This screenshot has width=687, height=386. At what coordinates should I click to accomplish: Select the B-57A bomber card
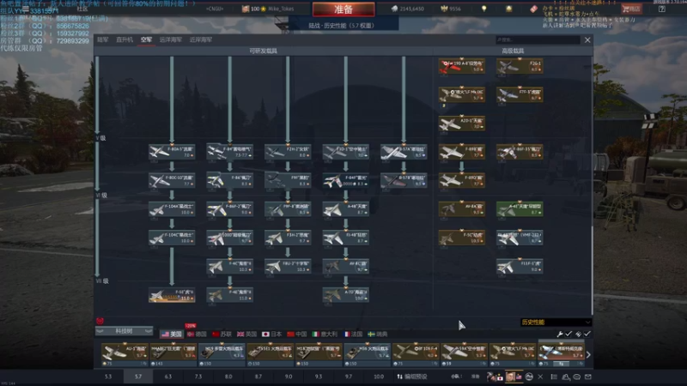pos(404,152)
